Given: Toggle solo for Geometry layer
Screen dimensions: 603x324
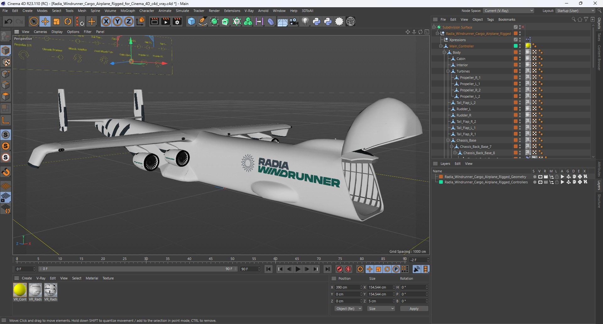Looking at the screenshot, I should pyautogui.click(x=535, y=177).
